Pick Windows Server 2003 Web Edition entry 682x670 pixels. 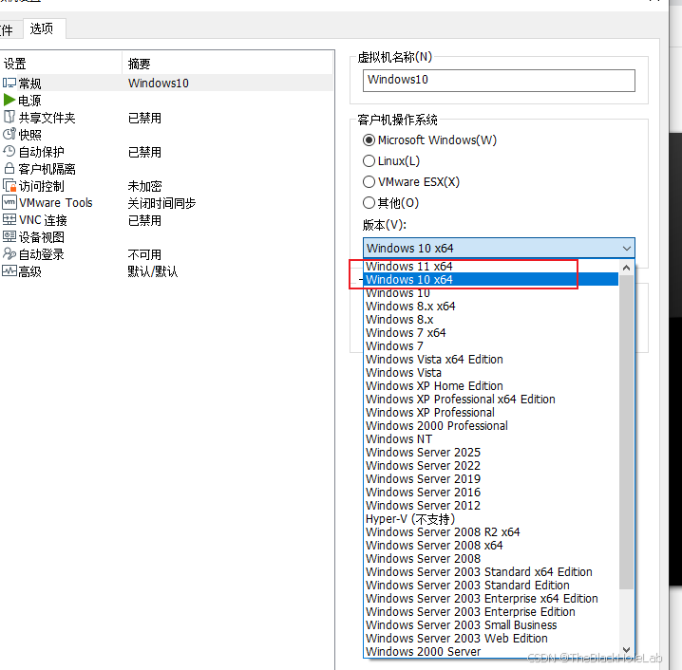(491, 639)
